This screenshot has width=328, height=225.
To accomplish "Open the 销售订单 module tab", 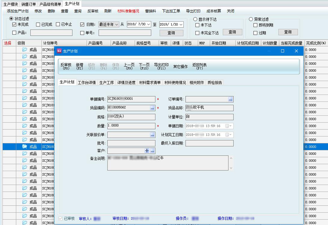I will pos(29,4).
